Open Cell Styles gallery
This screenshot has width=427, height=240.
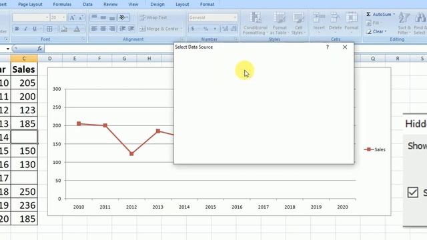[x=298, y=24]
